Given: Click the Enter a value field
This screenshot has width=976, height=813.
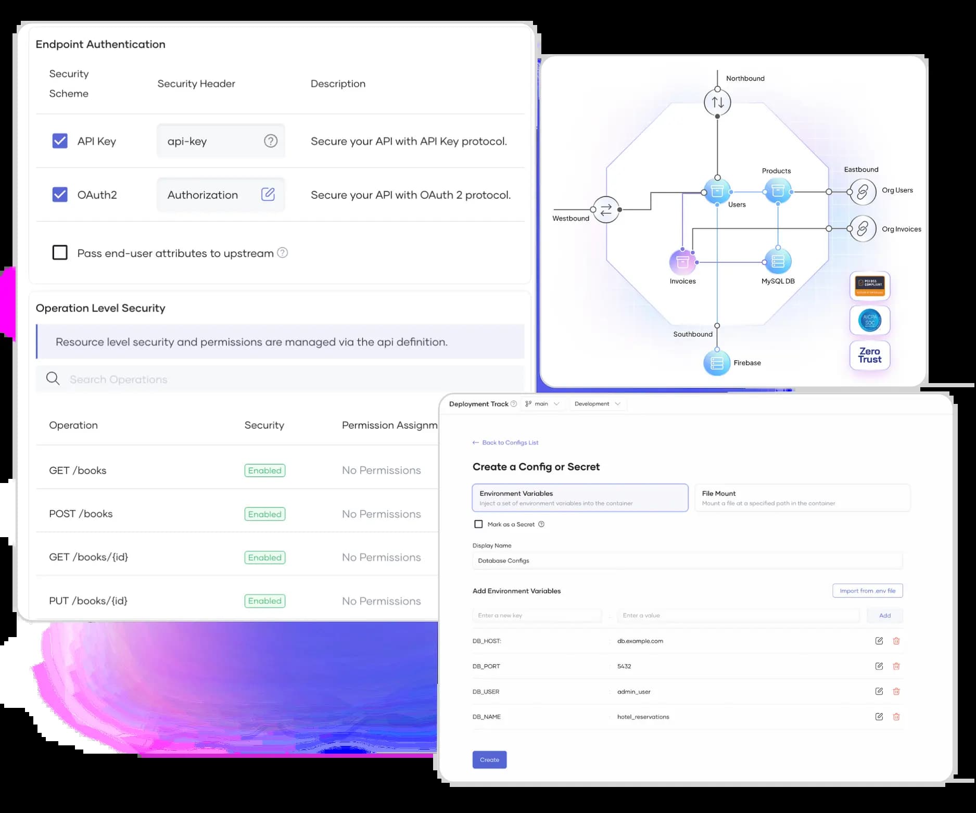Looking at the screenshot, I should click(x=738, y=615).
